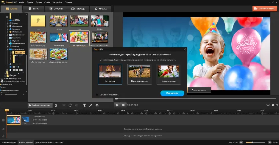
Task: Click the zoom-out minus icon on scale
Action: point(241,142)
